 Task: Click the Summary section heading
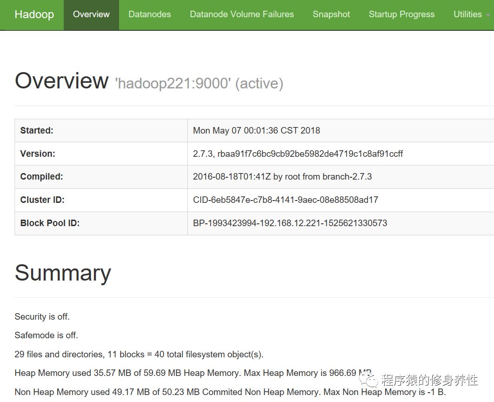(63, 273)
